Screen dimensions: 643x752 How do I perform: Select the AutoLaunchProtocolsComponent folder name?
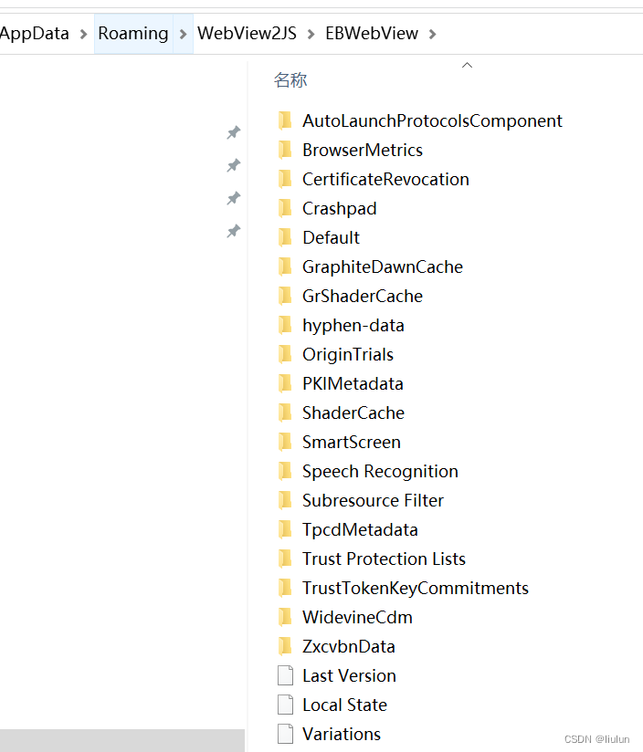pos(432,120)
